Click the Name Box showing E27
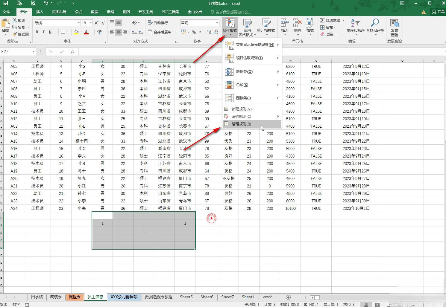The width and height of the screenshot is (446, 307). (x=15, y=52)
